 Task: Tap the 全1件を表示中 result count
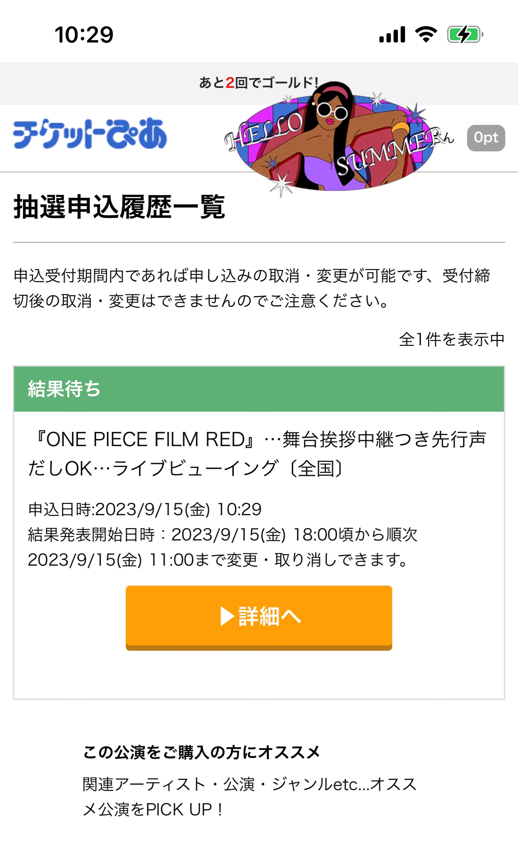coord(452,340)
